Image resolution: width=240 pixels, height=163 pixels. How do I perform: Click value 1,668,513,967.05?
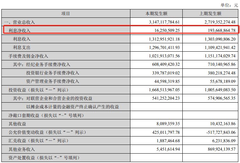point(164,90)
